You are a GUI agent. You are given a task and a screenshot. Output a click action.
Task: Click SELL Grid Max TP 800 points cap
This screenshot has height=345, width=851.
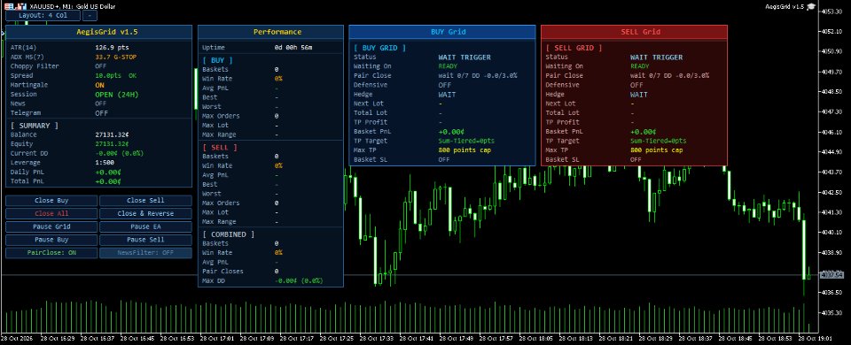[x=657, y=150]
